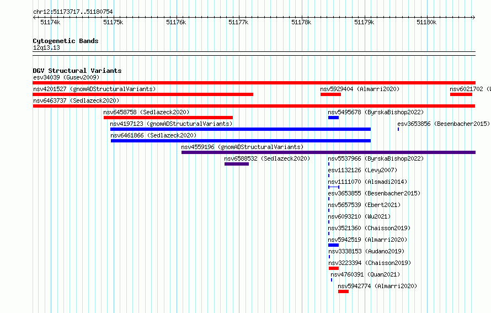Open nsv3338153 (Audano2019) label

click(366, 251)
